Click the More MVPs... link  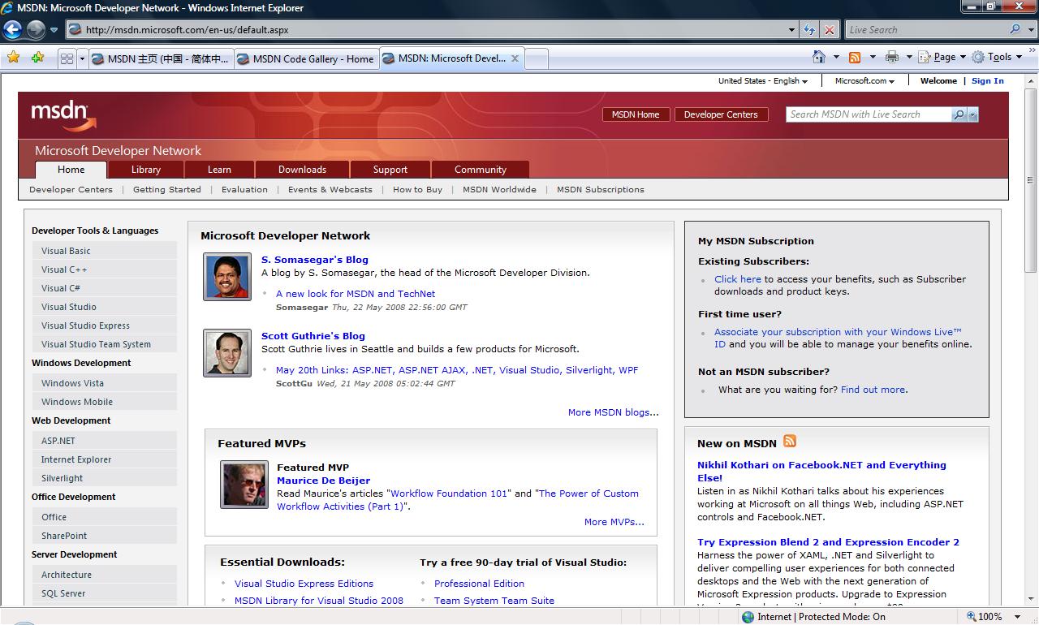tap(614, 522)
